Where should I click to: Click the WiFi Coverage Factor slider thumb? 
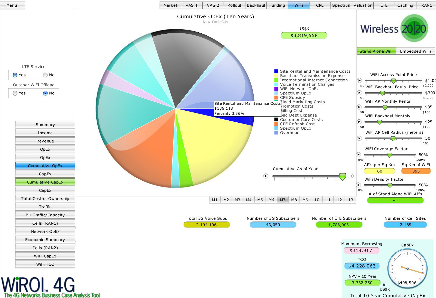click(x=390, y=155)
